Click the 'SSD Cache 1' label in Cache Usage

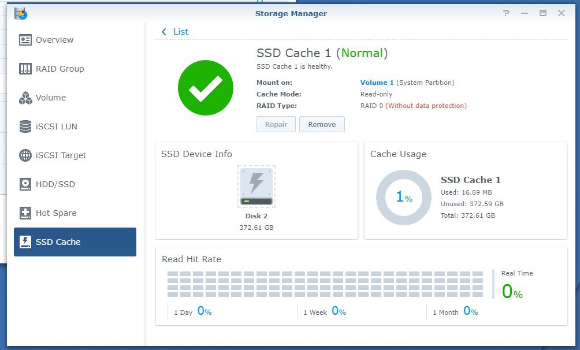(470, 180)
